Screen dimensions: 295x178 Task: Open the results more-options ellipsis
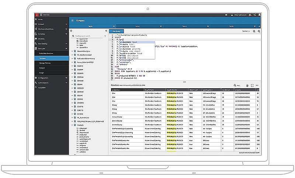[257, 86]
